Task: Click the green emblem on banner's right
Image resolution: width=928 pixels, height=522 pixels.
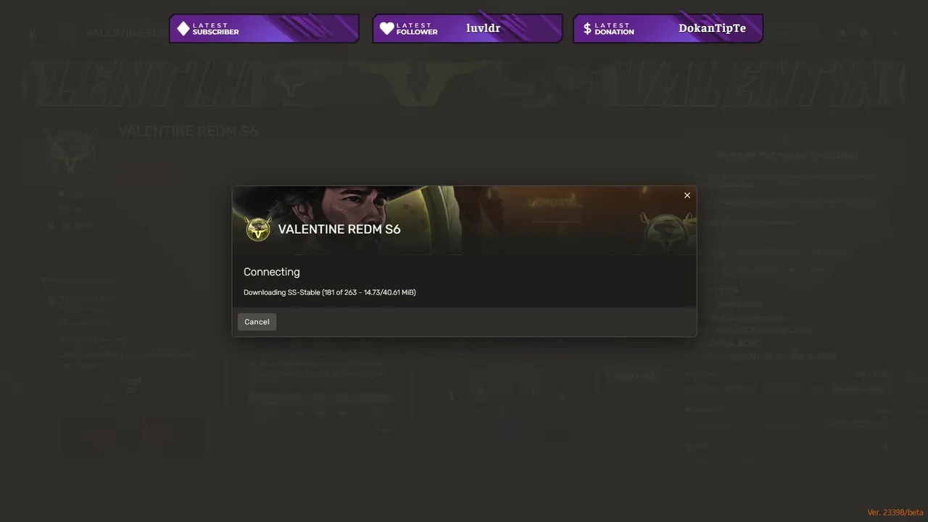Action: [663, 231]
